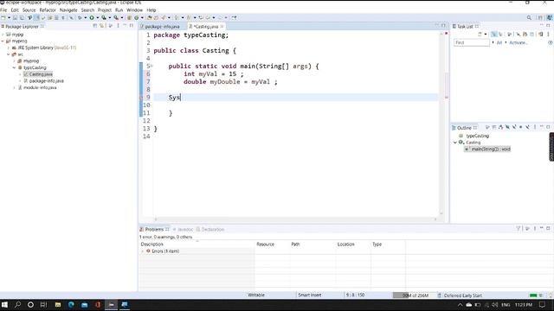Select Casting.java in Package Explorer

41,74
